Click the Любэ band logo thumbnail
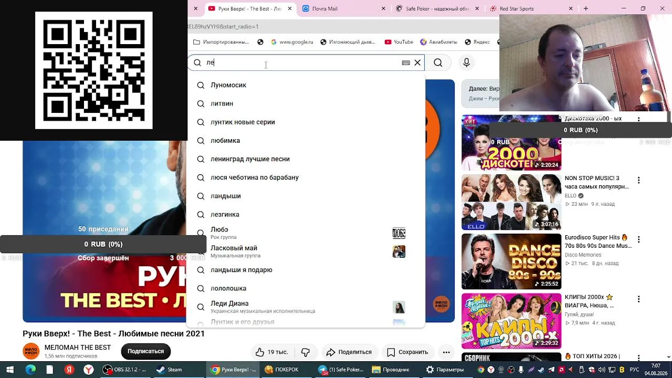Image resolution: width=672 pixels, height=378 pixels. coord(399,233)
